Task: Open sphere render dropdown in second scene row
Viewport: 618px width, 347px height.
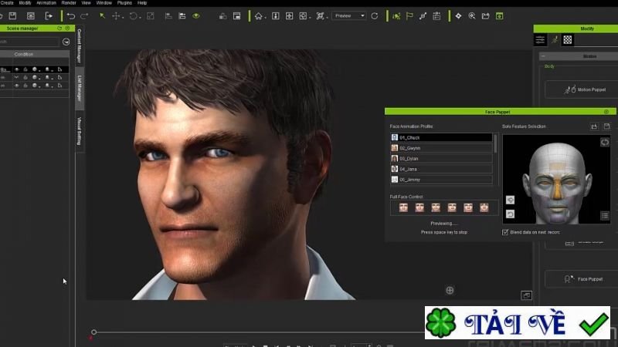Action: tap(36, 78)
